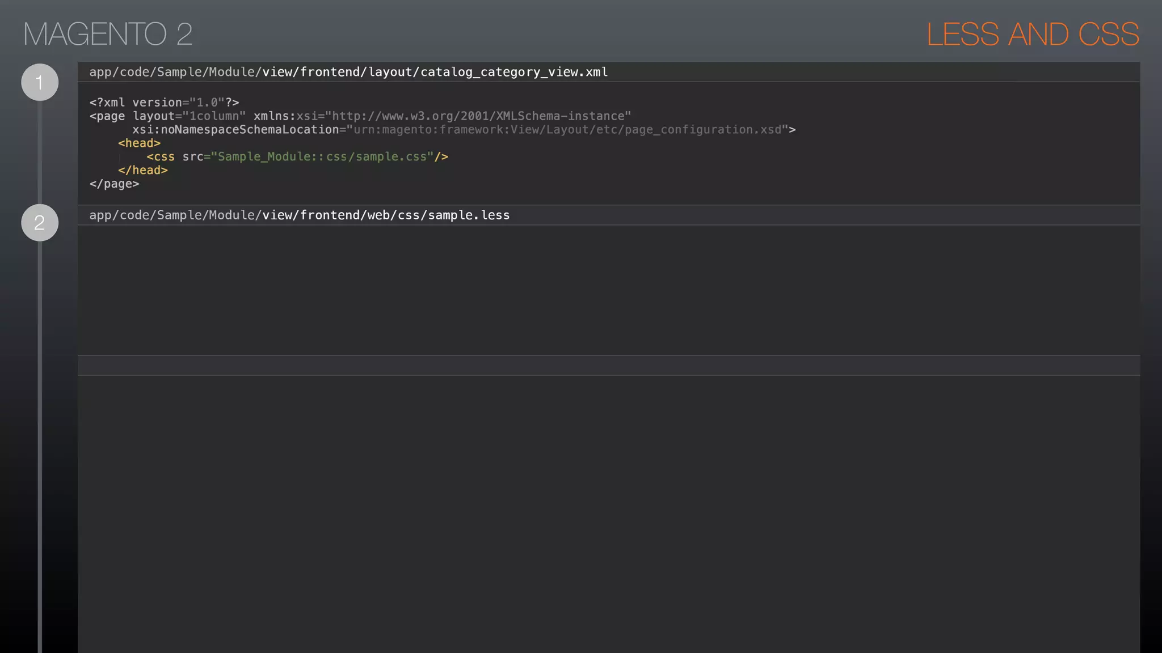Screen dimensions: 1162x653
Task: Click the MAGENTO 2 slide title
Action: coord(108,34)
